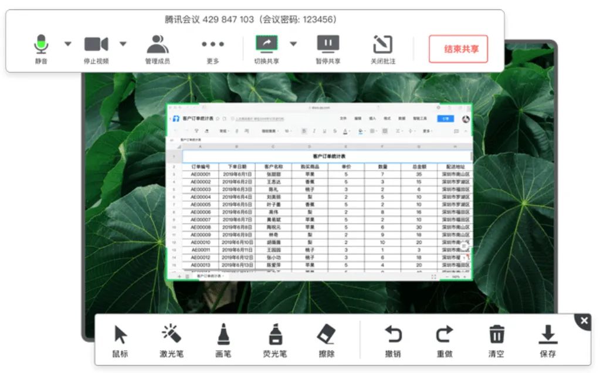The height and width of the screenshot is (373, 600).
Task: Click the select-all corner of the grid
Action: click(179, 147)
